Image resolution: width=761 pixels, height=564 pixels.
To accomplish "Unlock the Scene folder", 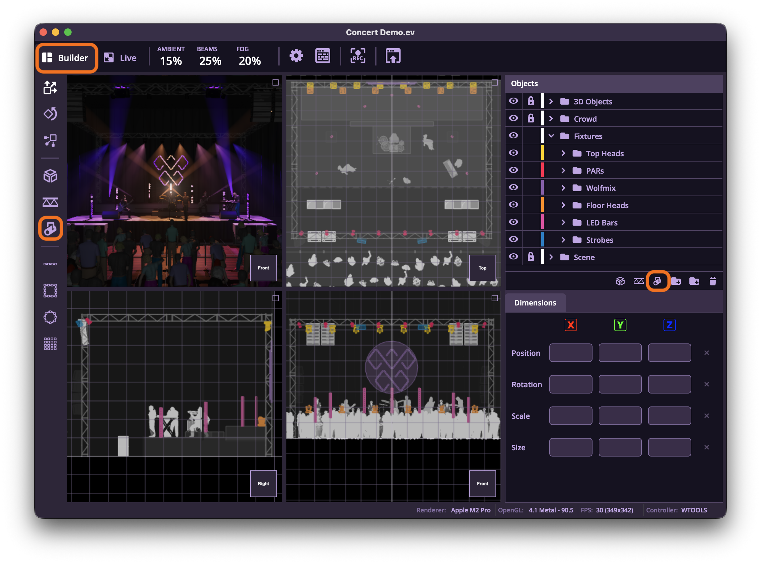I will [x=531, y=256].
